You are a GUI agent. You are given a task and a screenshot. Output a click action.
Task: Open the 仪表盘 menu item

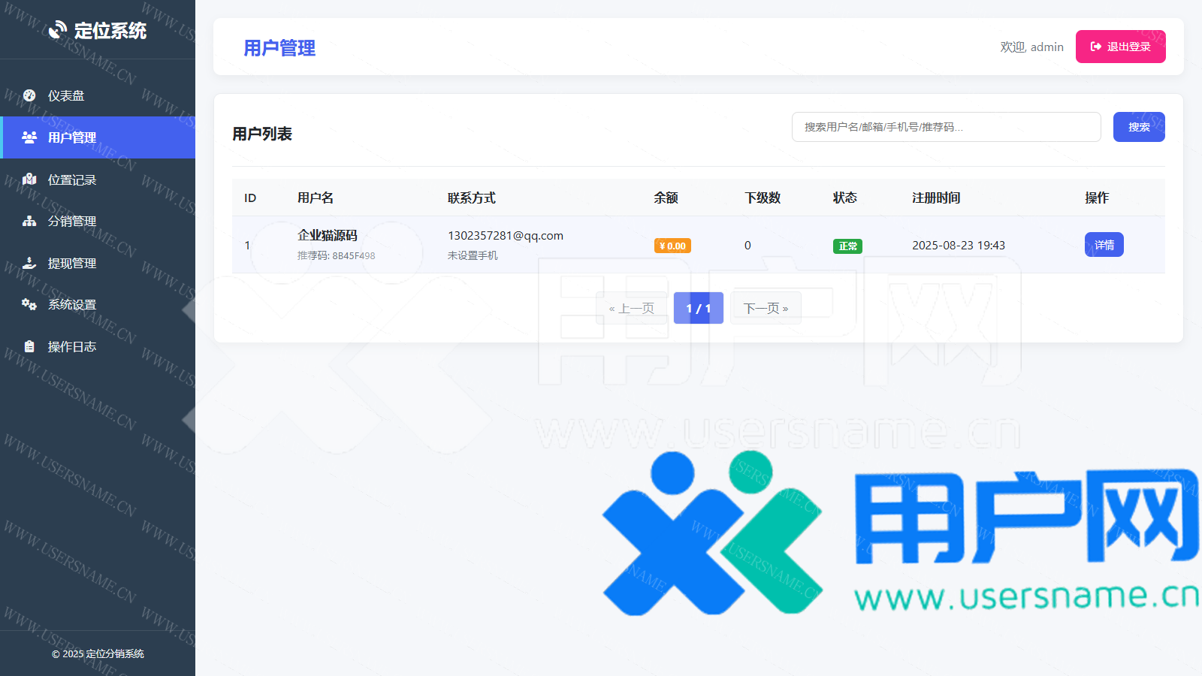(x=66, y=96)
